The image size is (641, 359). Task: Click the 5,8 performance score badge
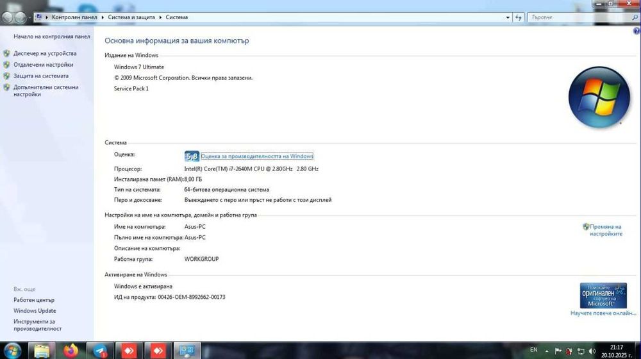[x=192, y=156]
